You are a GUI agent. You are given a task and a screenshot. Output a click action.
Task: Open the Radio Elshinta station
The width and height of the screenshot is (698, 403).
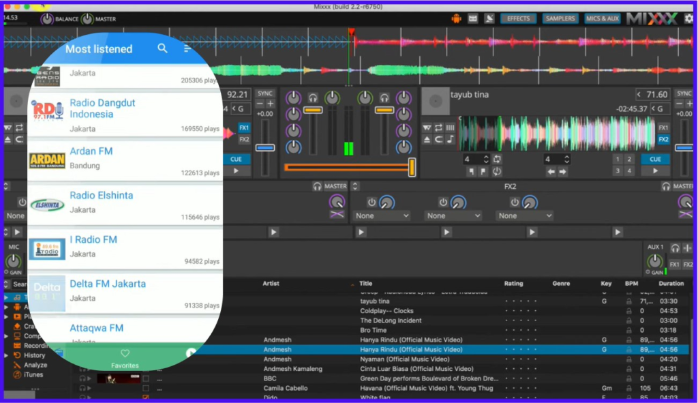pos(102,196)
